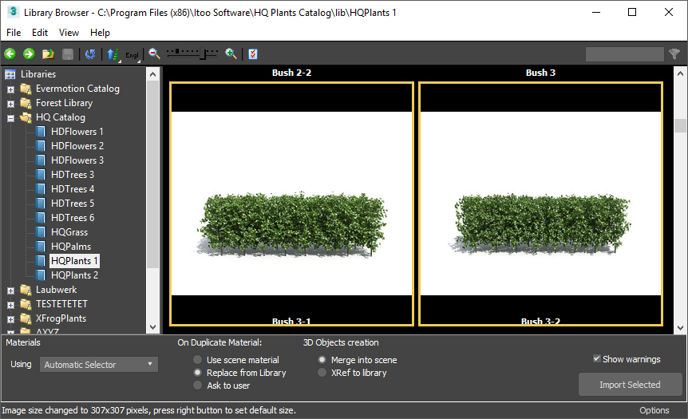Click the green forward arrow icon
This screenshot has height=419, width=688.
28,54
